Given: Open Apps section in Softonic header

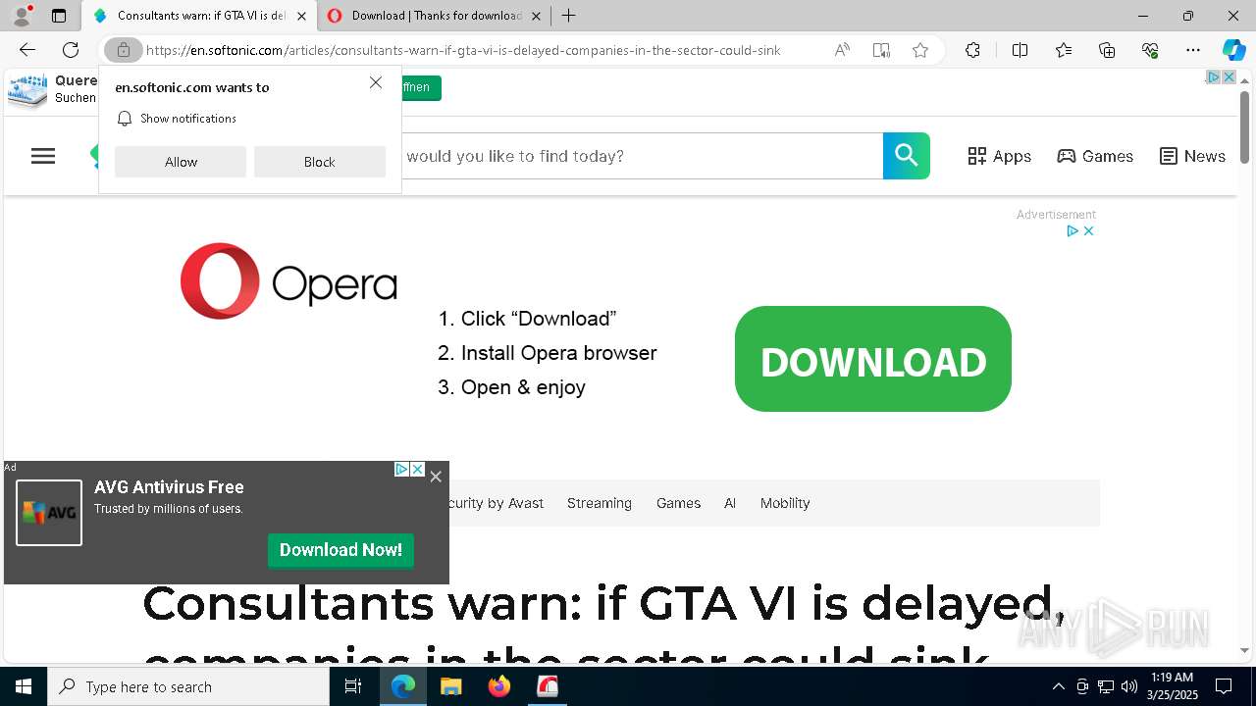Looking at the screenshot, I should point(999,156).
